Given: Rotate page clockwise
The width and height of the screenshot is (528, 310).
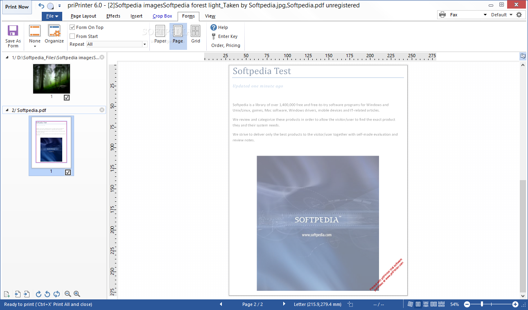Looking at the screenshot, I should pos(39,294).
